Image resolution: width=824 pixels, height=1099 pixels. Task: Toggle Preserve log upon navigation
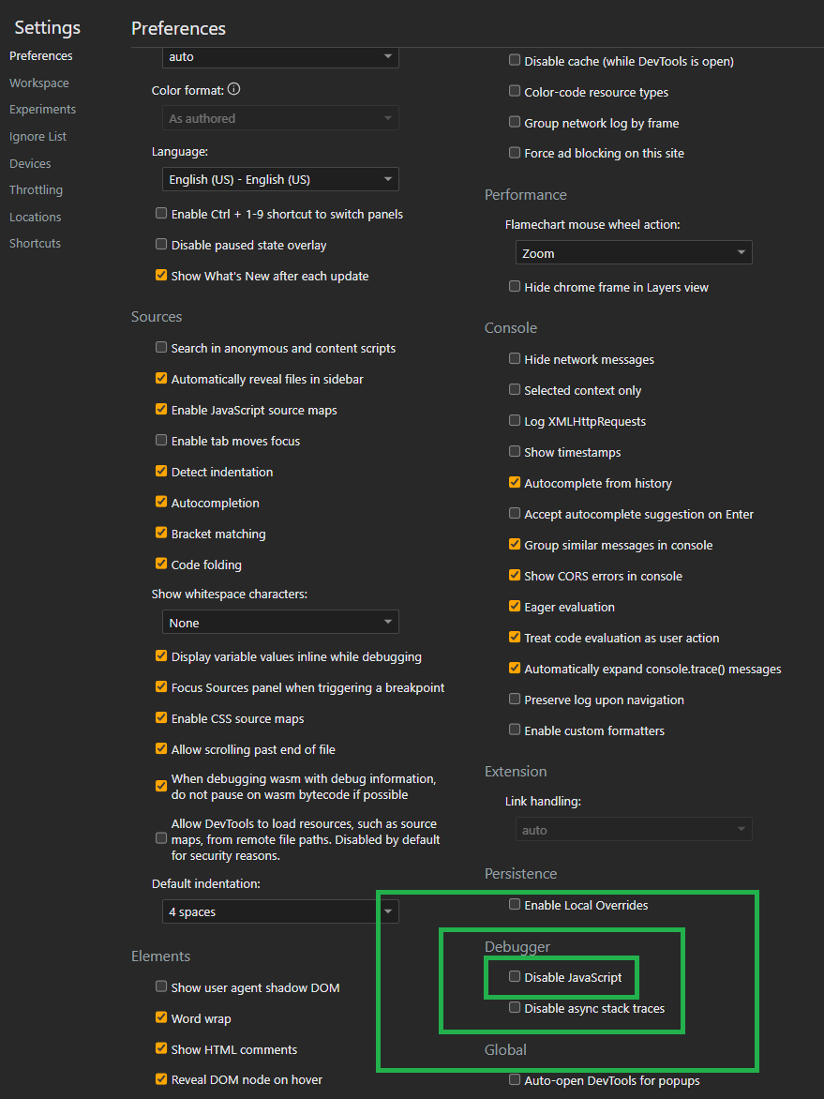coord(515,699)
